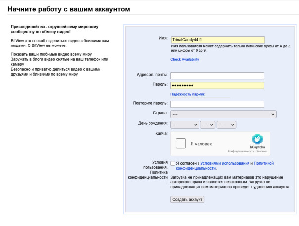Focus the Пароль password field
The image size is (299, 226).
217,85
